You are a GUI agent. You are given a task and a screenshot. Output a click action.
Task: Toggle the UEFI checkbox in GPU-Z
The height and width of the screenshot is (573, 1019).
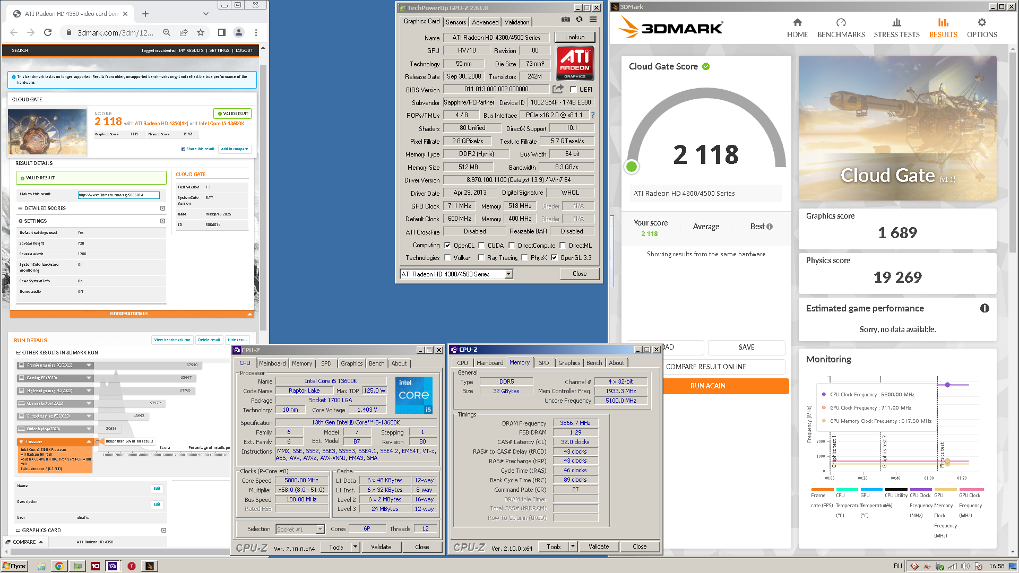pyautogui.click(x=573, y=90)
